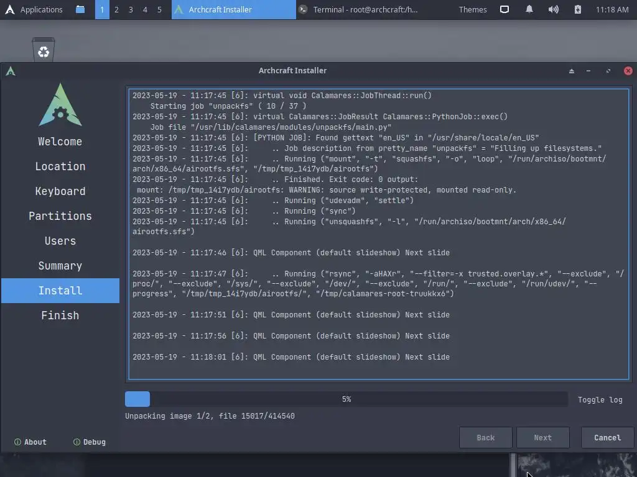The height and width of the screenshot is (477, 637).
Task: Switch to workspace 3
Action: (x=131, y=9)
